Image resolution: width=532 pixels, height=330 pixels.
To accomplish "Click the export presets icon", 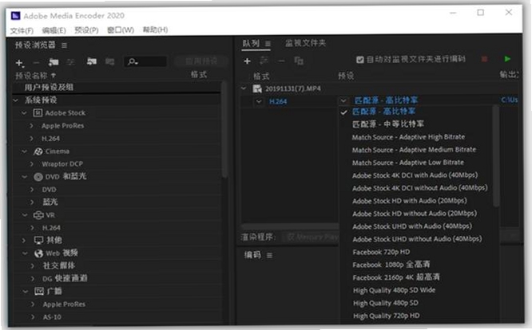I will 110,61.
